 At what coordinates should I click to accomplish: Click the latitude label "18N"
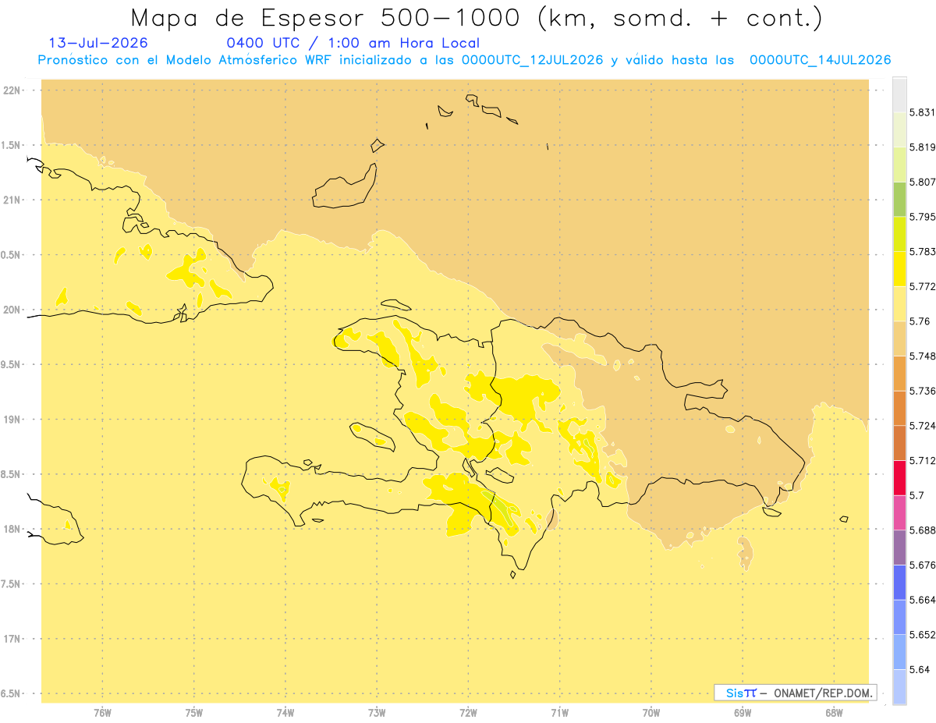click(12, 530)
